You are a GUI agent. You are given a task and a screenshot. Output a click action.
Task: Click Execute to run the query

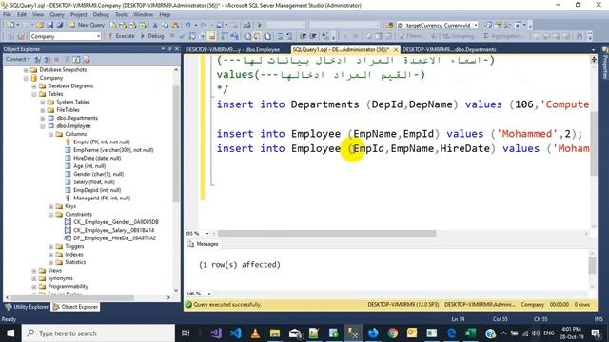pyautogui.click(x=121, y=36)
